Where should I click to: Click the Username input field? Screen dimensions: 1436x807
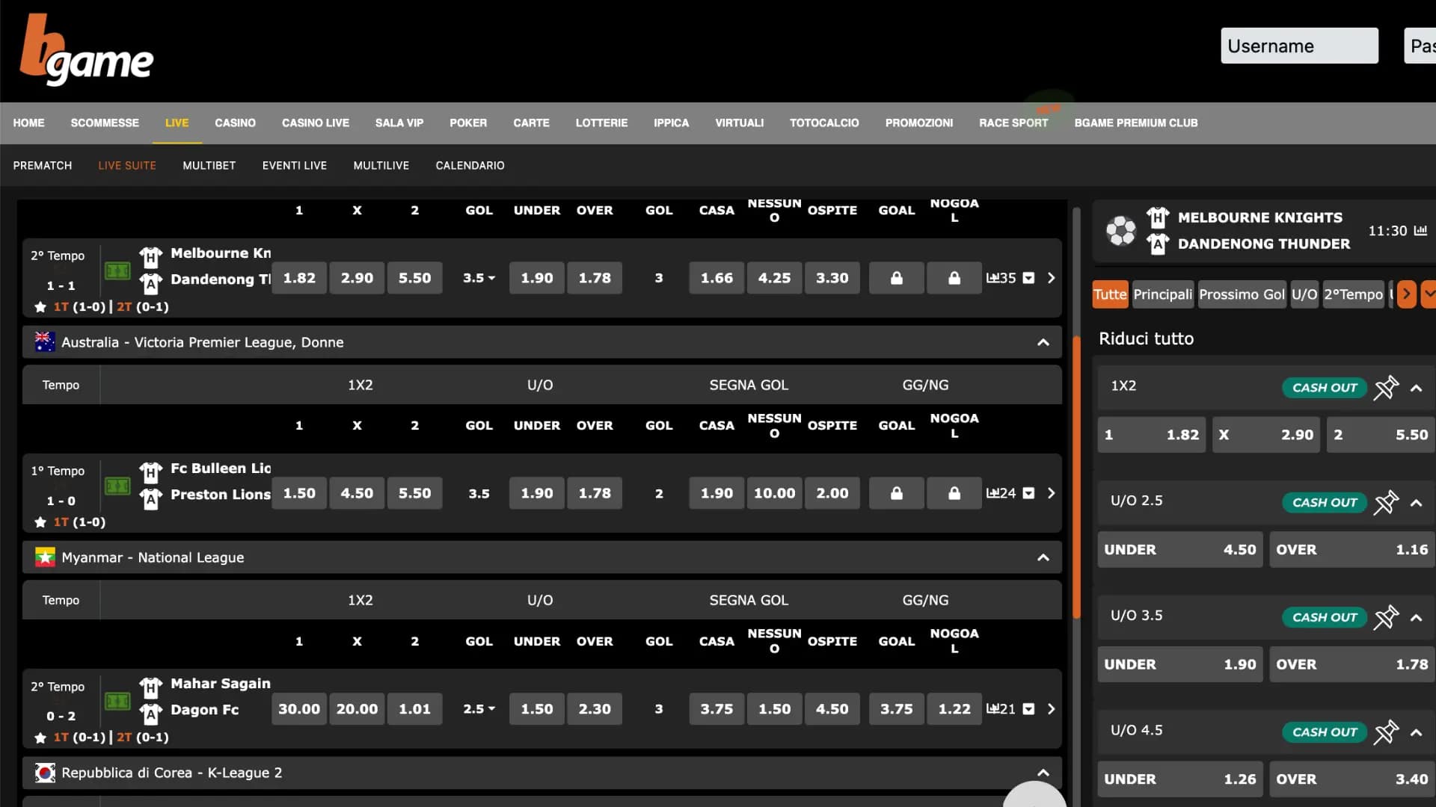(1298, 46)
